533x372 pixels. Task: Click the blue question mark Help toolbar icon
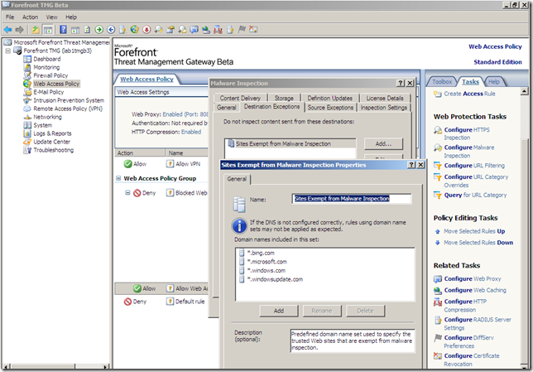point(63,30)
